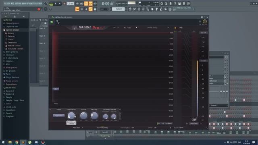Open the OPTIONS menu
The width and height of the screenshot is (258, 145).
(29, 4)
